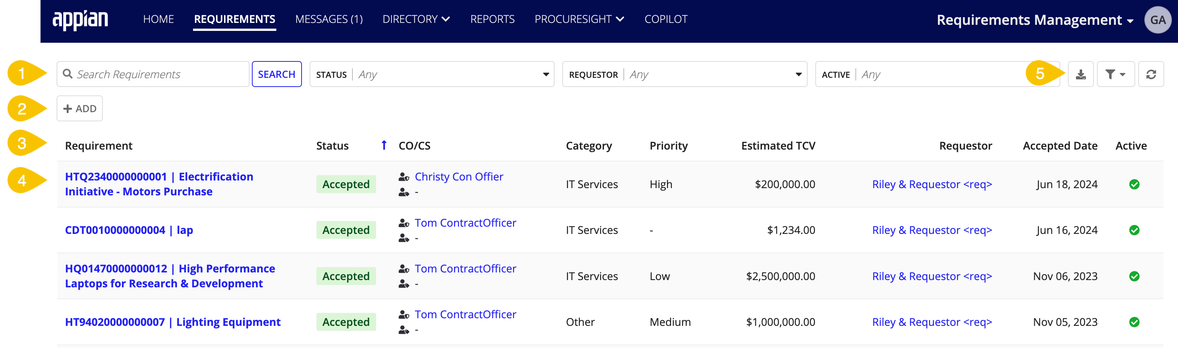
Task: Expand the ProcureSight menu
Action: pos(579,19)
